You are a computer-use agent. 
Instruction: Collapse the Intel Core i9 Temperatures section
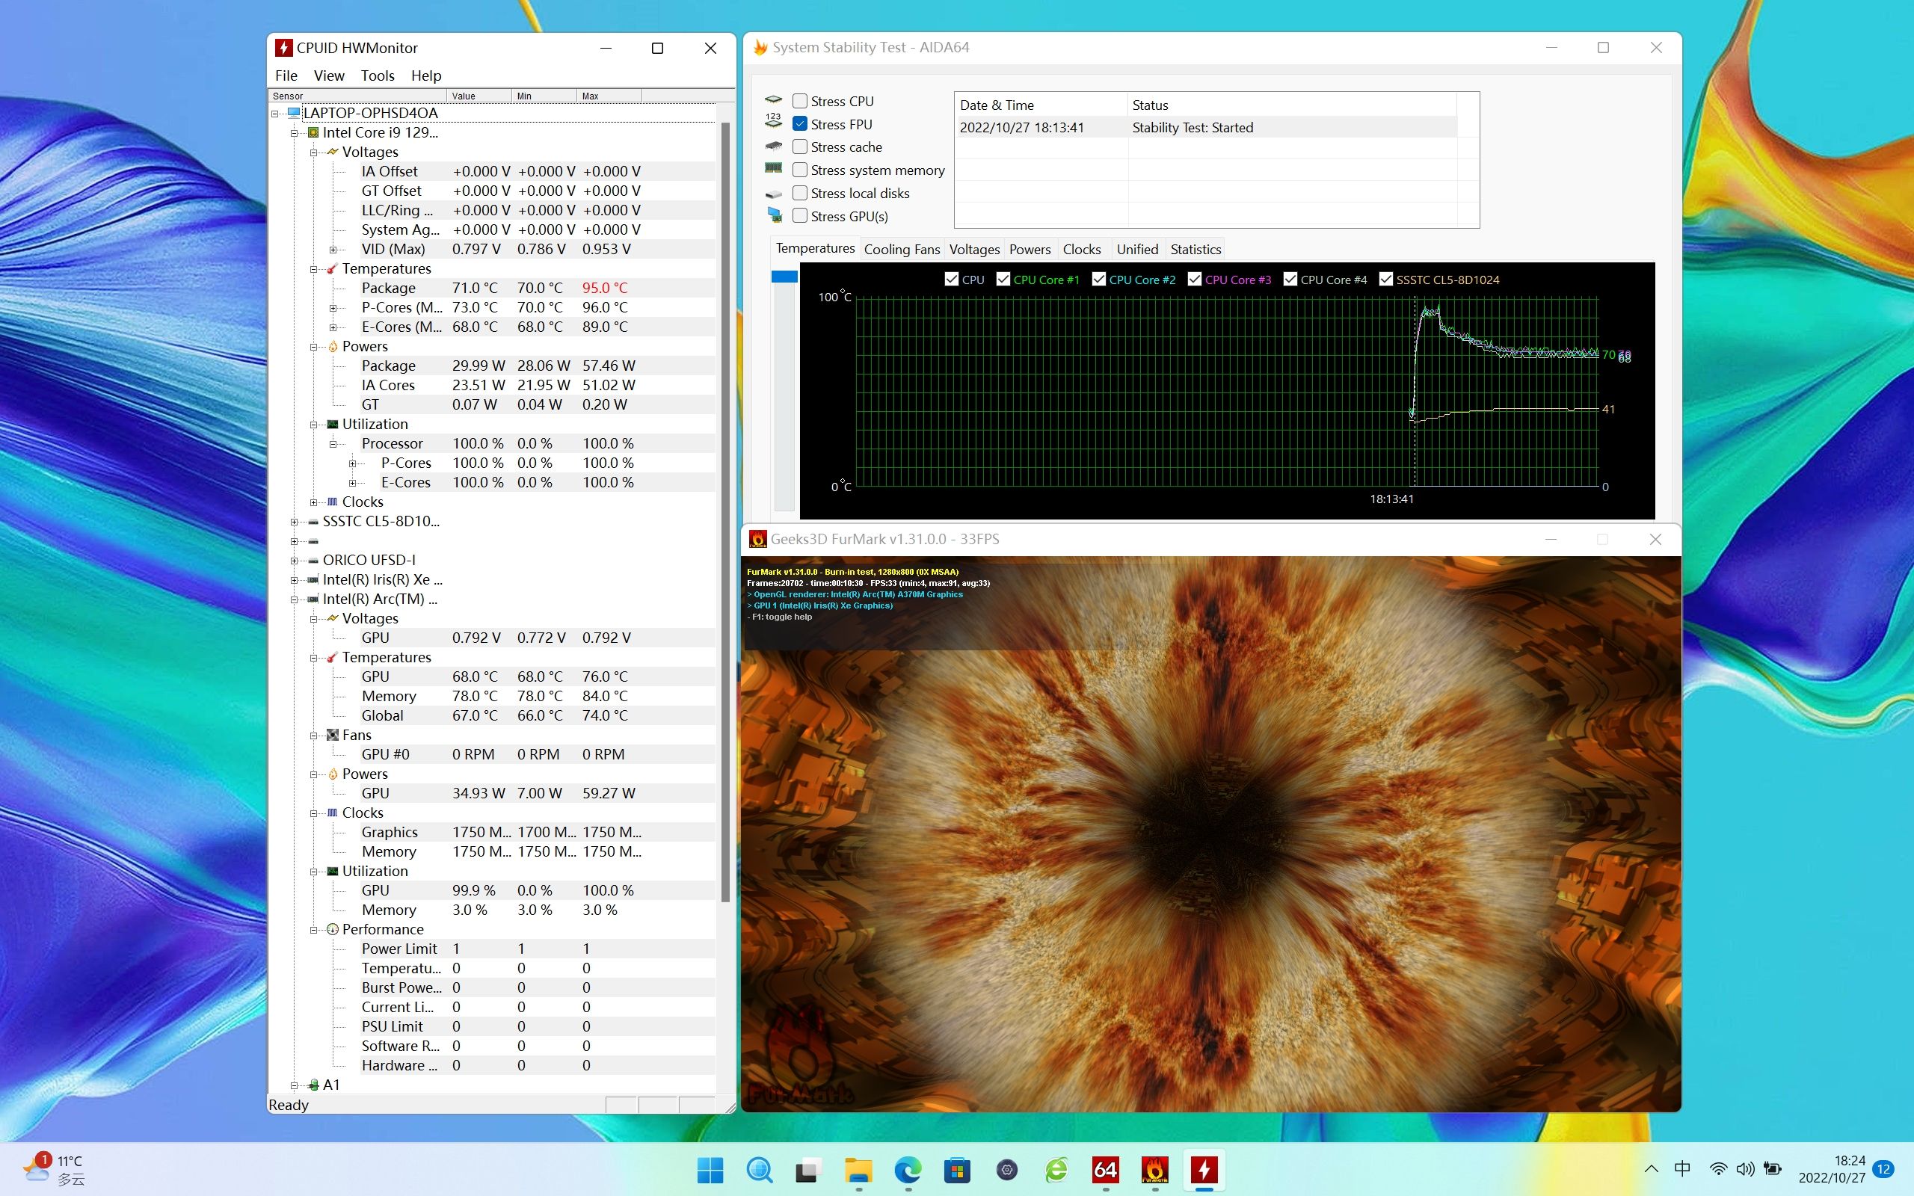(314, 269)
